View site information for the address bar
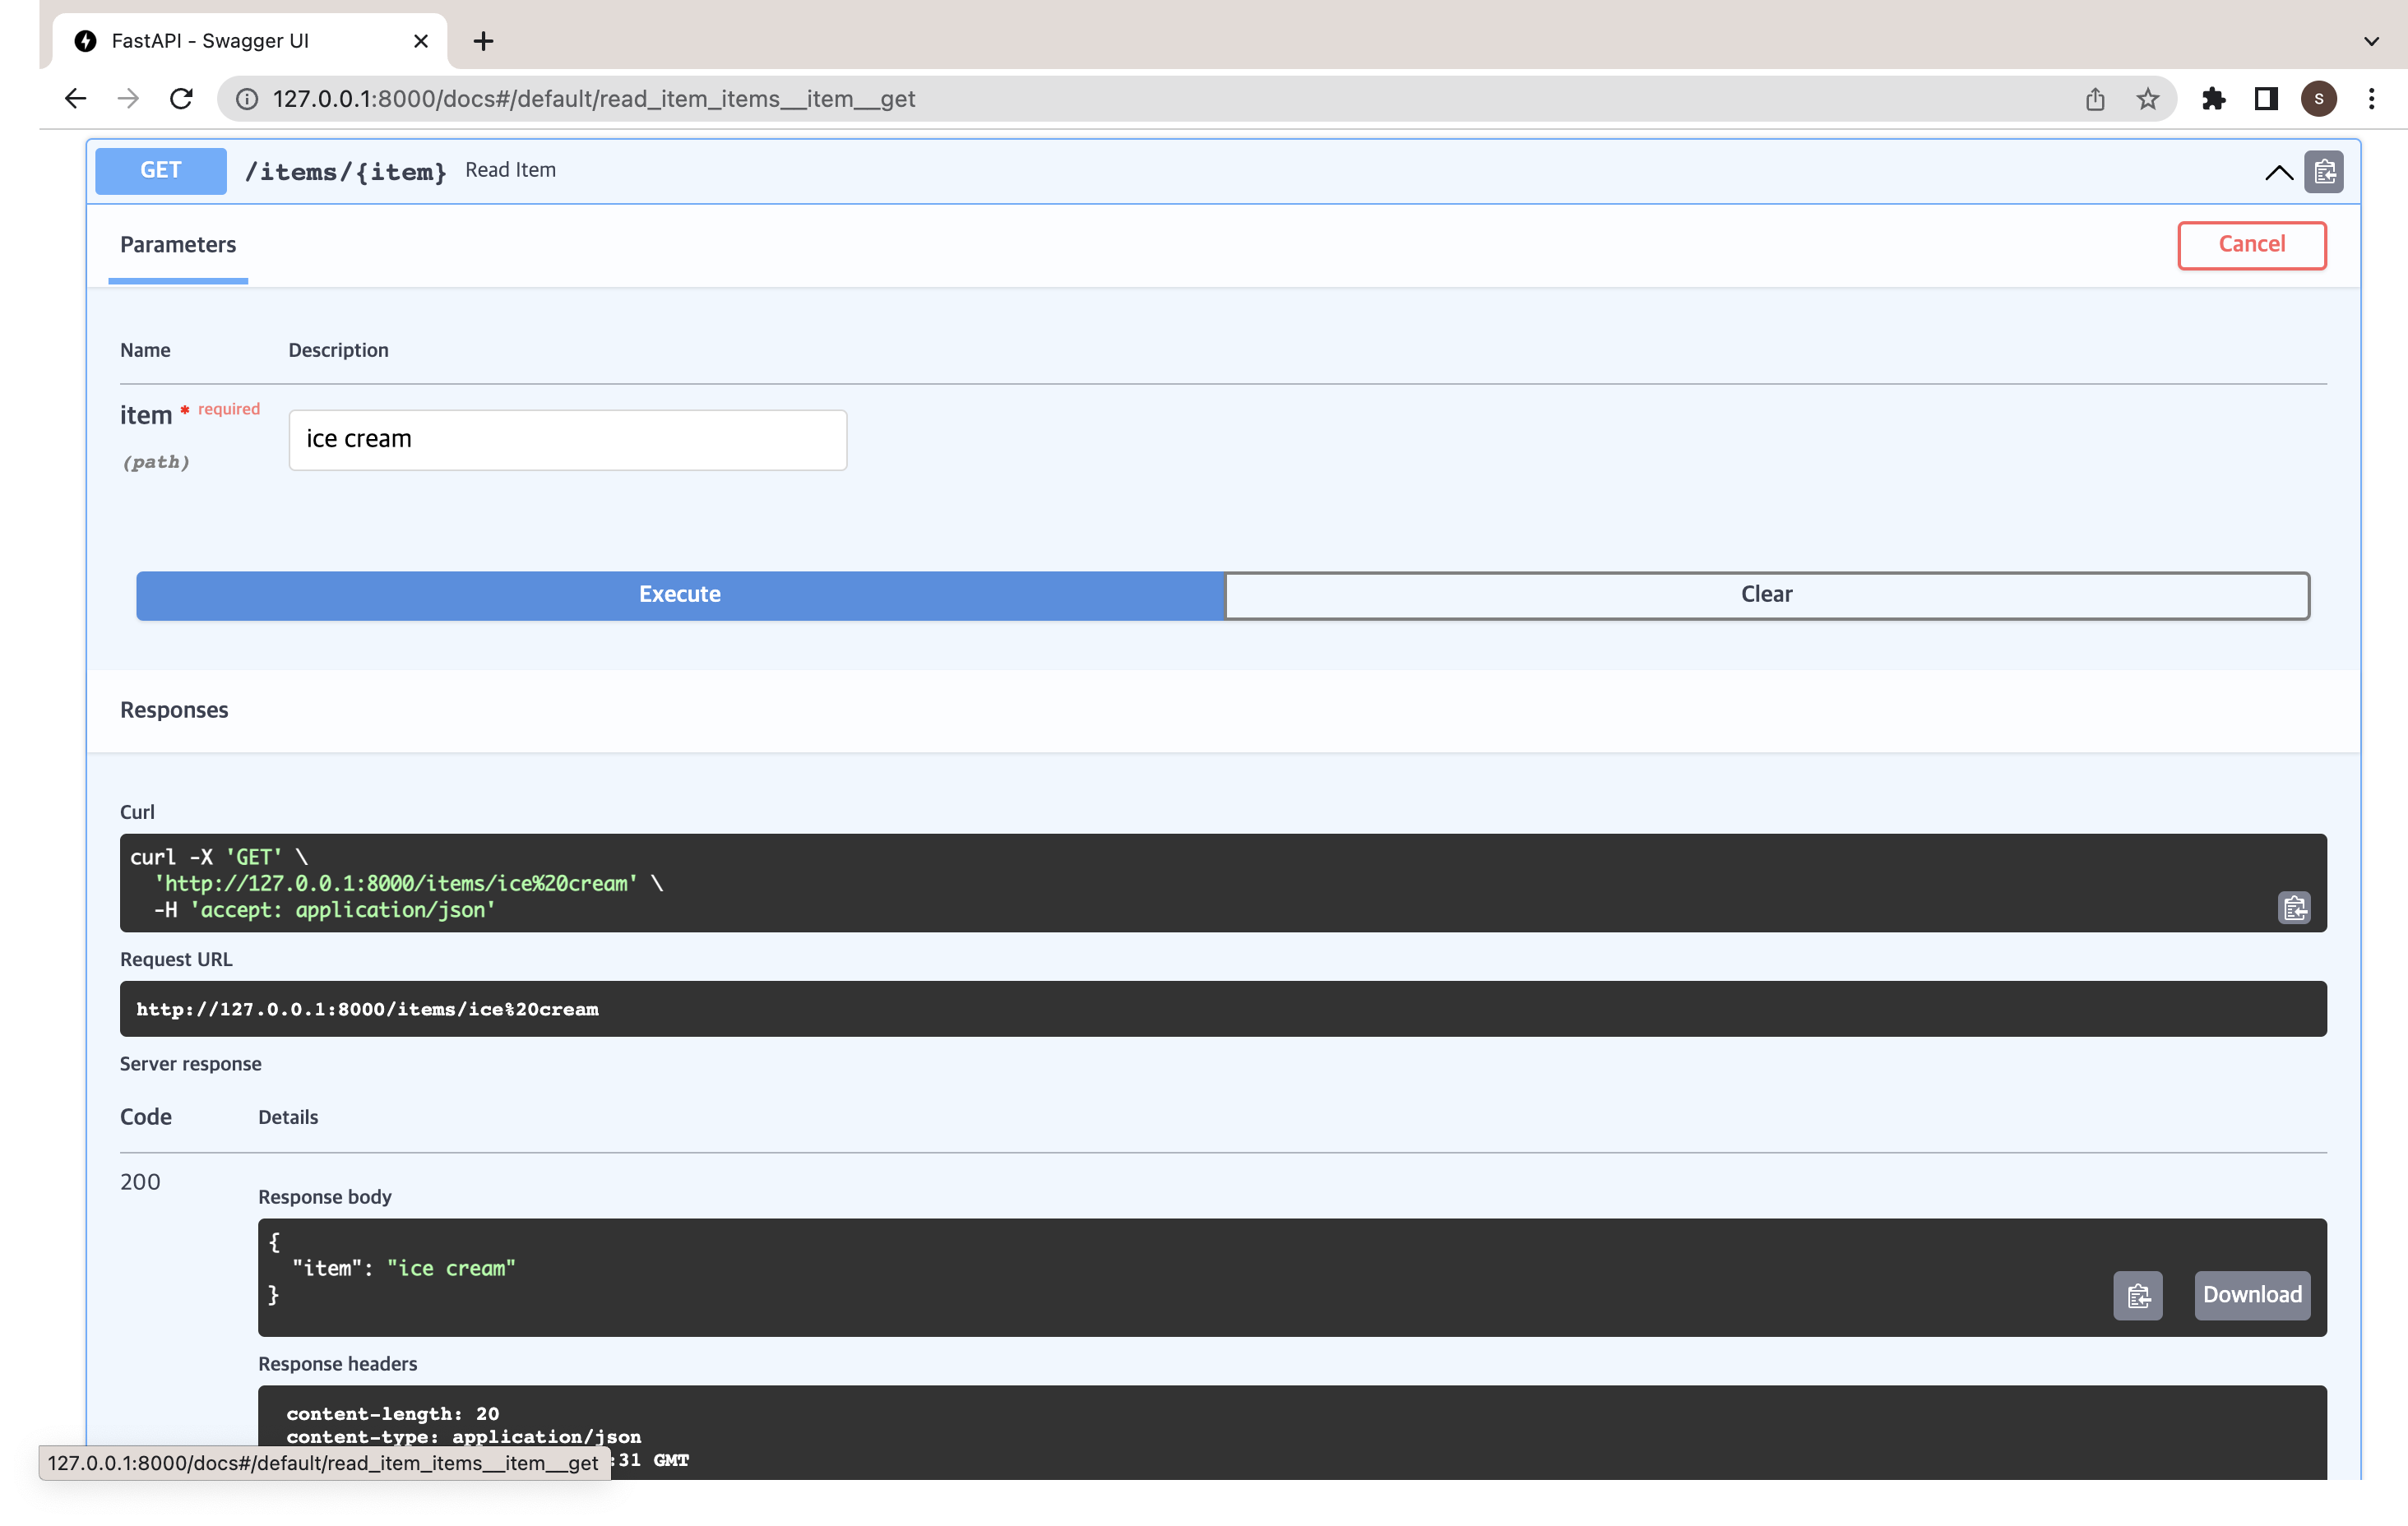This screenshot has height=1526, width=2408. (247, 99)
